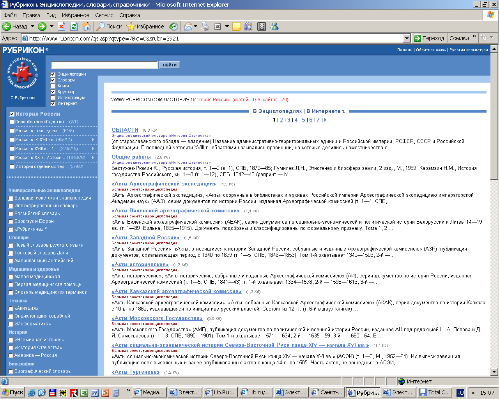
Task: Click the yellow note Discuss icon
Action: [236, 26]
